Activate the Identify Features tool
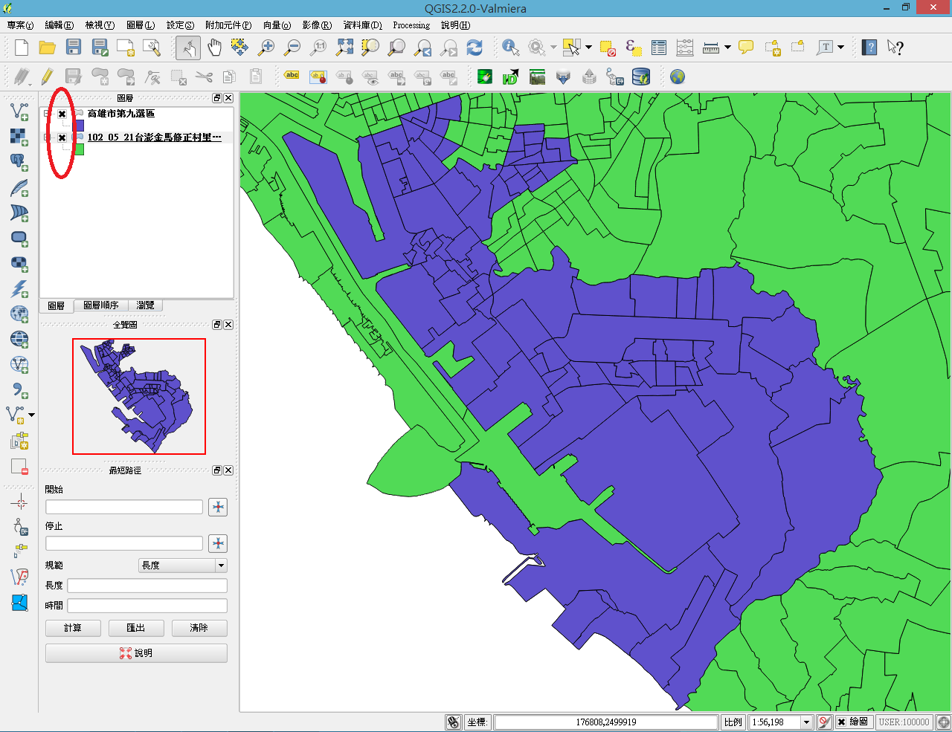 point(510,48)
